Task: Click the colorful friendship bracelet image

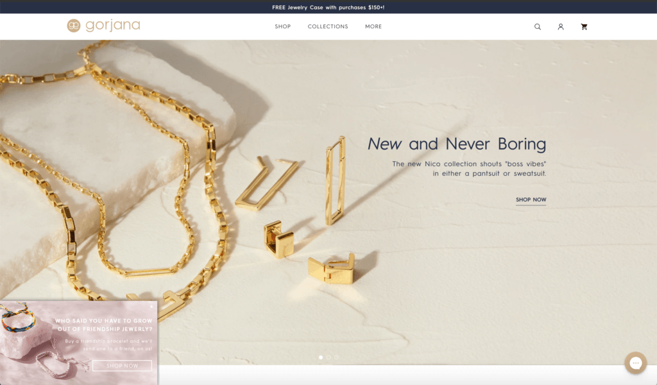Action: pyautogui.click(x=18, y=319)
